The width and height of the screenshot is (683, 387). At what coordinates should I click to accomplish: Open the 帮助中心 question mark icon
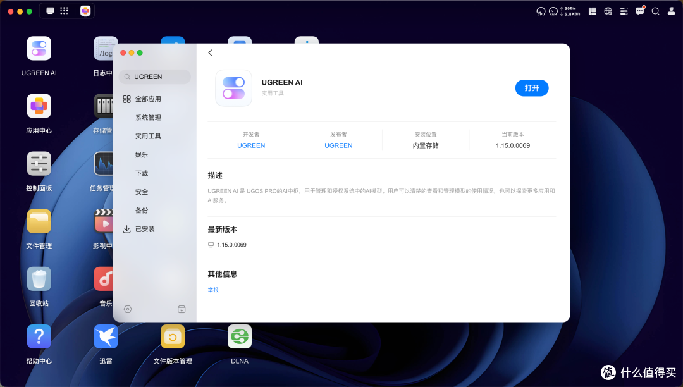tap(39, 336)
